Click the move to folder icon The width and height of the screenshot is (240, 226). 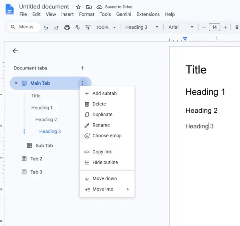(89, 7)
